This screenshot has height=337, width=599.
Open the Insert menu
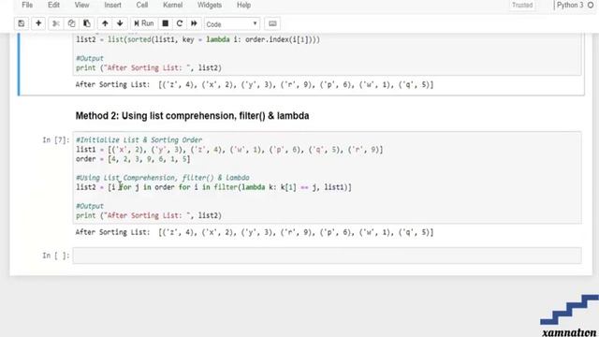112,5
